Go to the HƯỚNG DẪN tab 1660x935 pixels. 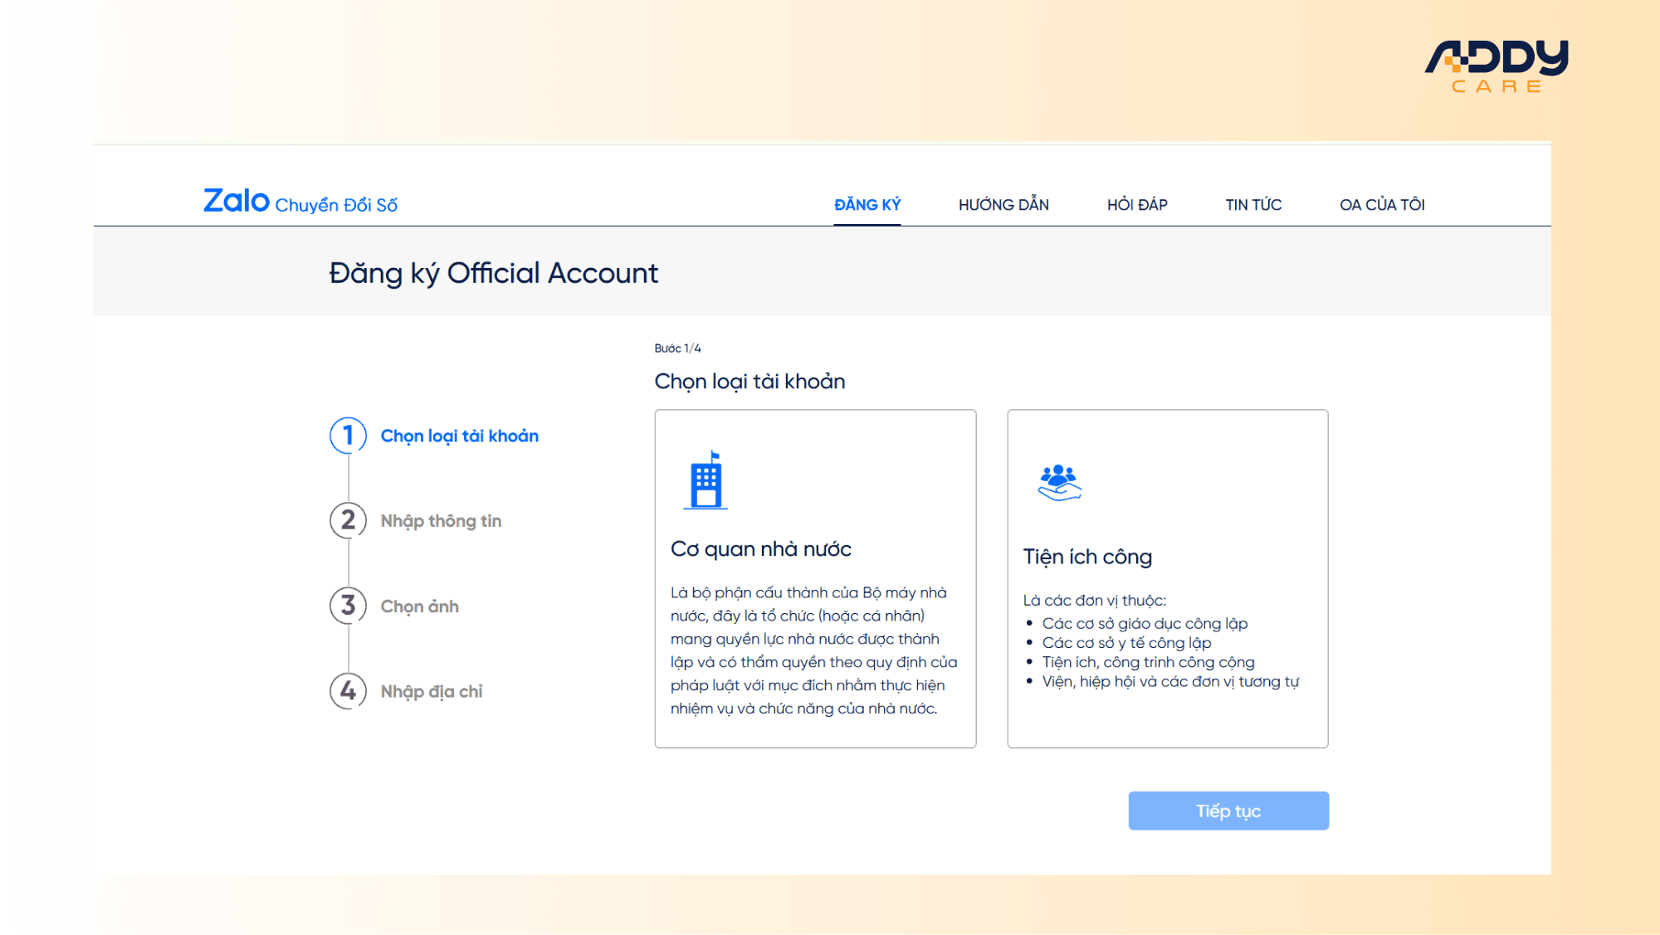click(x=1003, y=205)
